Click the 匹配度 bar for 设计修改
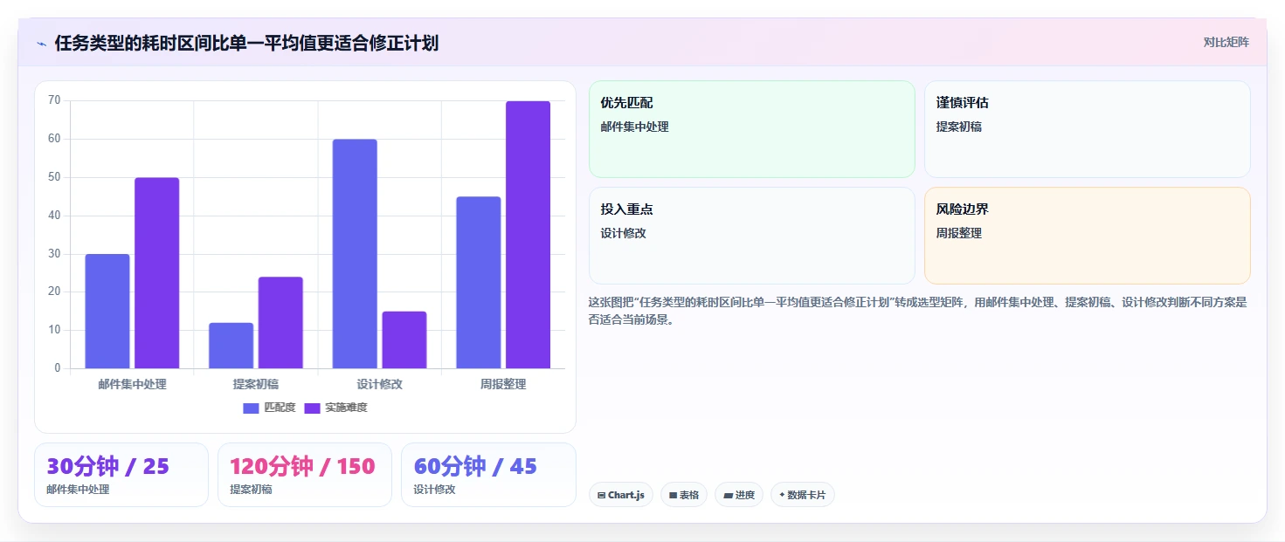The width and height of the screenshot is (1285, 542). [355, 254]
